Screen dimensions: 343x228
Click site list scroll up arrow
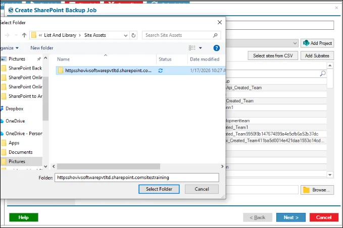click(x=330, y=66)
